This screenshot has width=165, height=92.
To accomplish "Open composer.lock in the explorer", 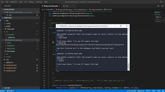I will coord(11,68).
